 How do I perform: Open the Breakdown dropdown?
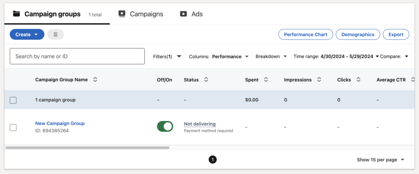pyautogui.click(x=271, y=56)
